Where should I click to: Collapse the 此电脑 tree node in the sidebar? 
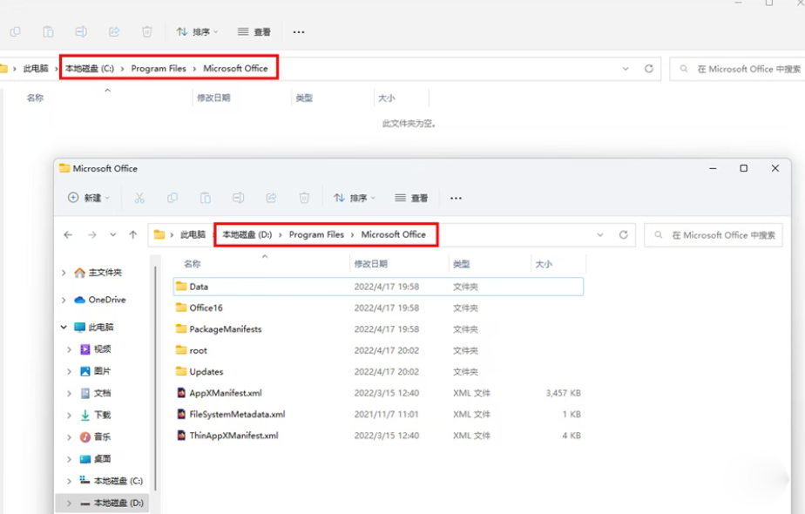pyautogui.click(x=64, y=328)
